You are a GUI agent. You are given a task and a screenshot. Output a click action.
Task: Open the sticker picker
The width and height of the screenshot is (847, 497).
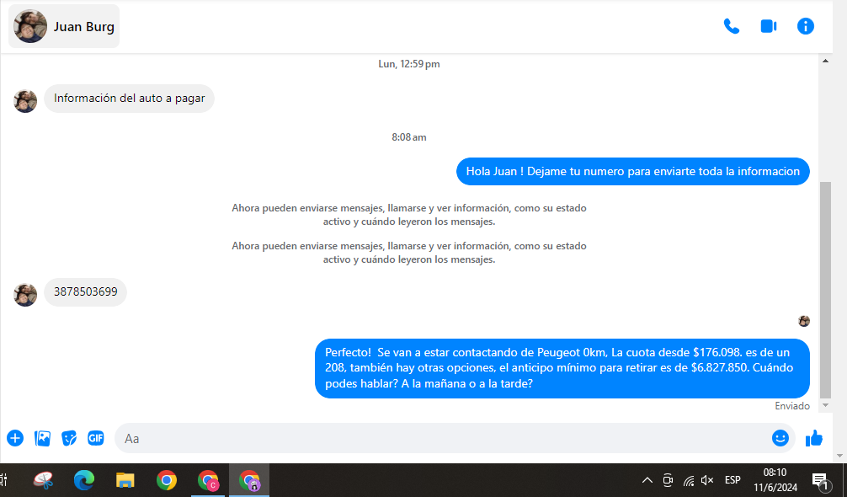click(69, 438)
